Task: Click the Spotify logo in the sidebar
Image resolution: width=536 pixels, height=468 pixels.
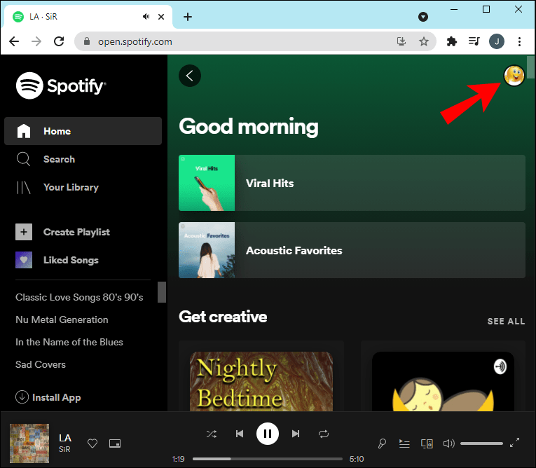Action: (x=61, y=85)
